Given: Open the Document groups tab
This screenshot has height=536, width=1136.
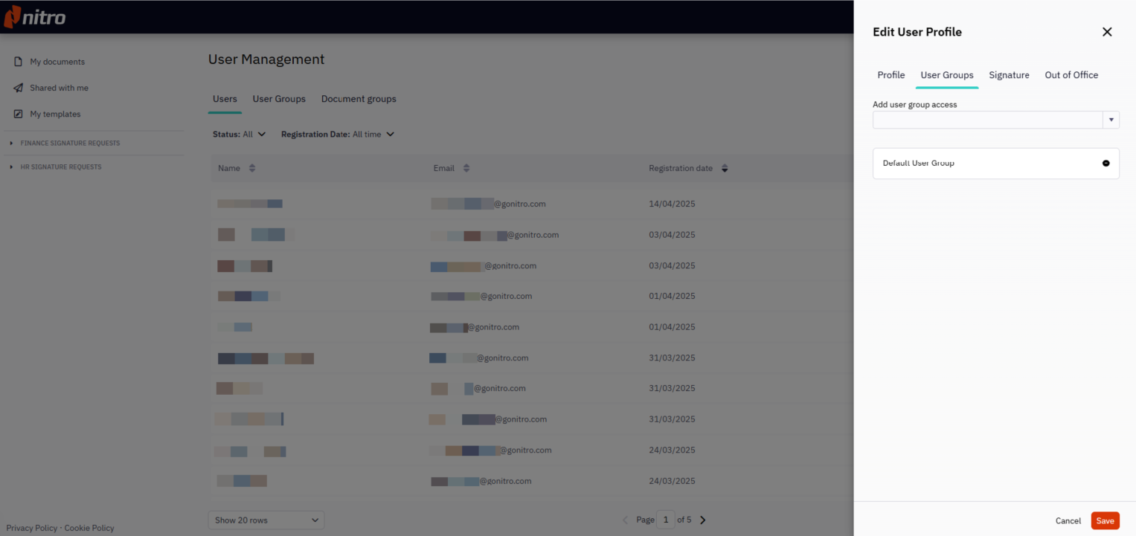Looking at the screenshot, I should 359,99.
